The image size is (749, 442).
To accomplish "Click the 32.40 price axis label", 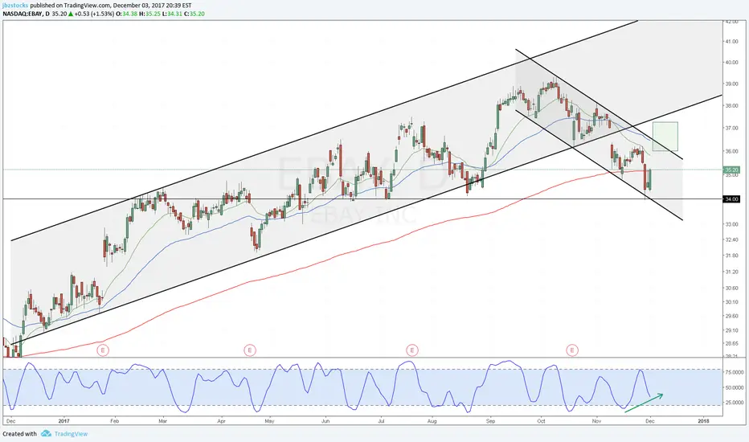I will (731, 239).
